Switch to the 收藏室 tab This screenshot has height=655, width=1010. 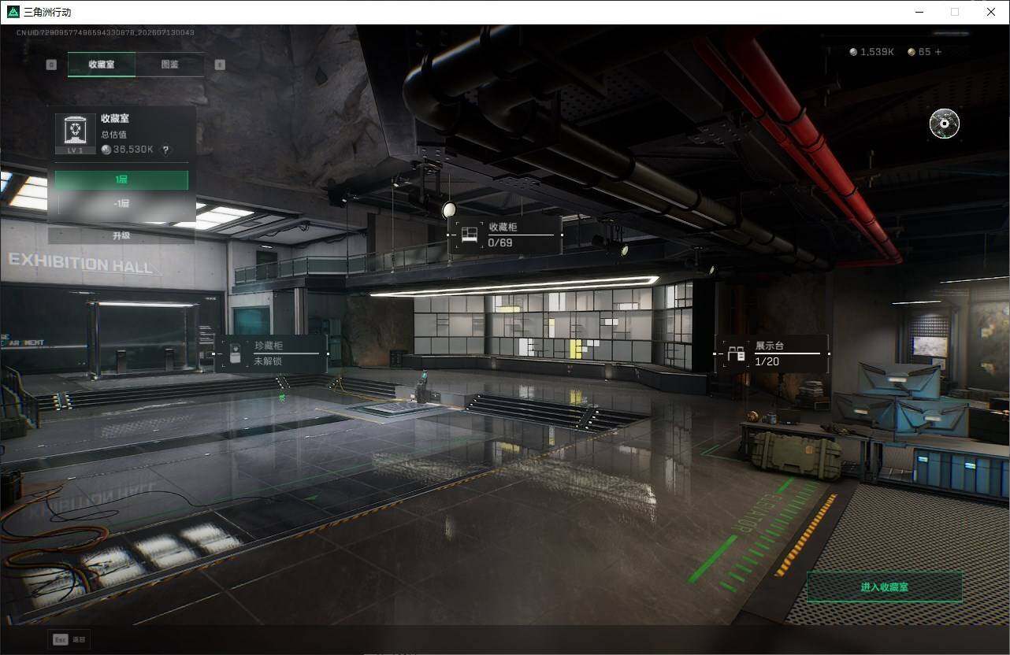102,65
